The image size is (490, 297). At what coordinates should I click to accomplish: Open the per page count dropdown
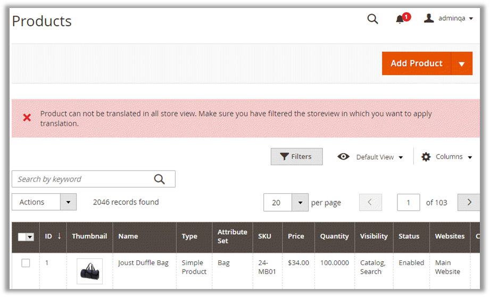tap(300, 203)
